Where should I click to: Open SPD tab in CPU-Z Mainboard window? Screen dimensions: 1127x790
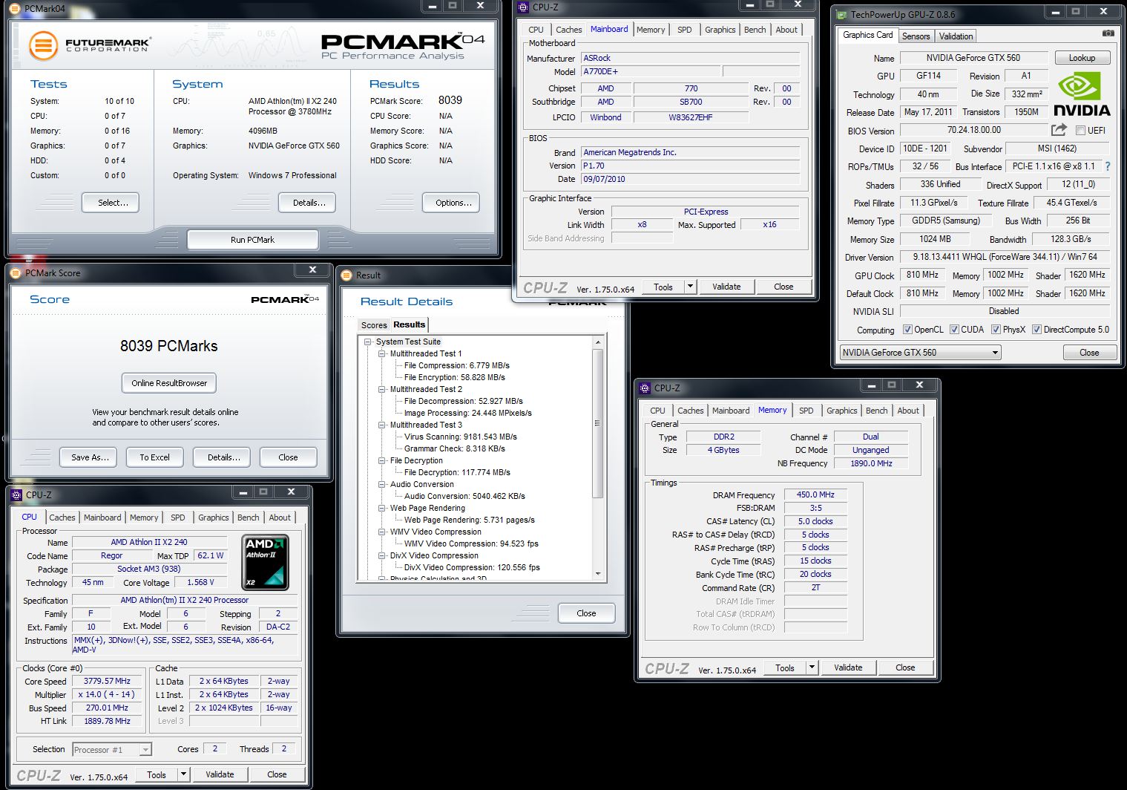[x=684, y=30]
